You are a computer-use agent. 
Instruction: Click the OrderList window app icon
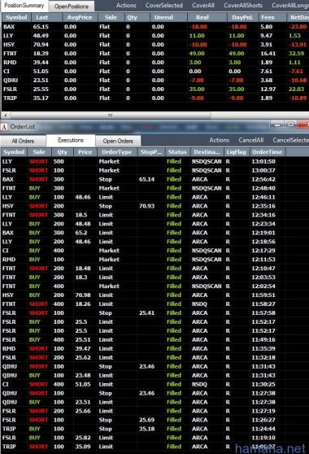pos(4,127)
